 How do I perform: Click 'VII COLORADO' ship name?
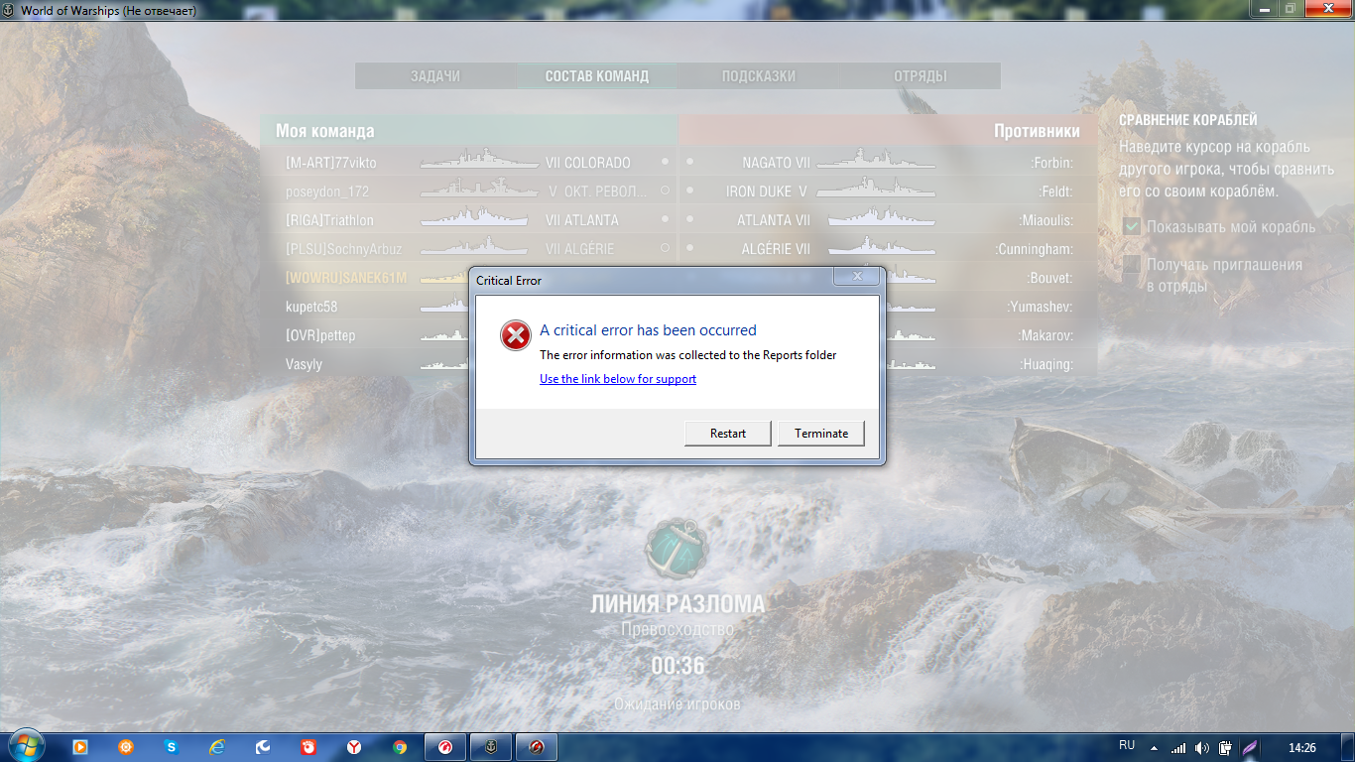[587, 163]
